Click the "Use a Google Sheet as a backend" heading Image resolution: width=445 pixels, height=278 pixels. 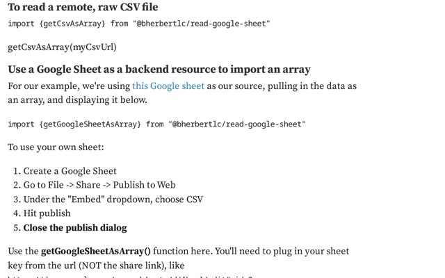(x=159, y=69)
